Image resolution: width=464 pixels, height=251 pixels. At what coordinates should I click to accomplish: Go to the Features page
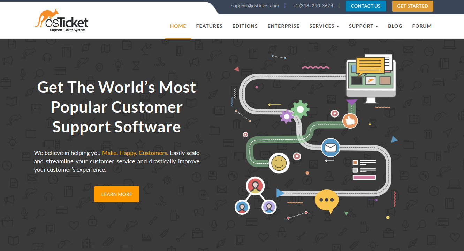209,26
